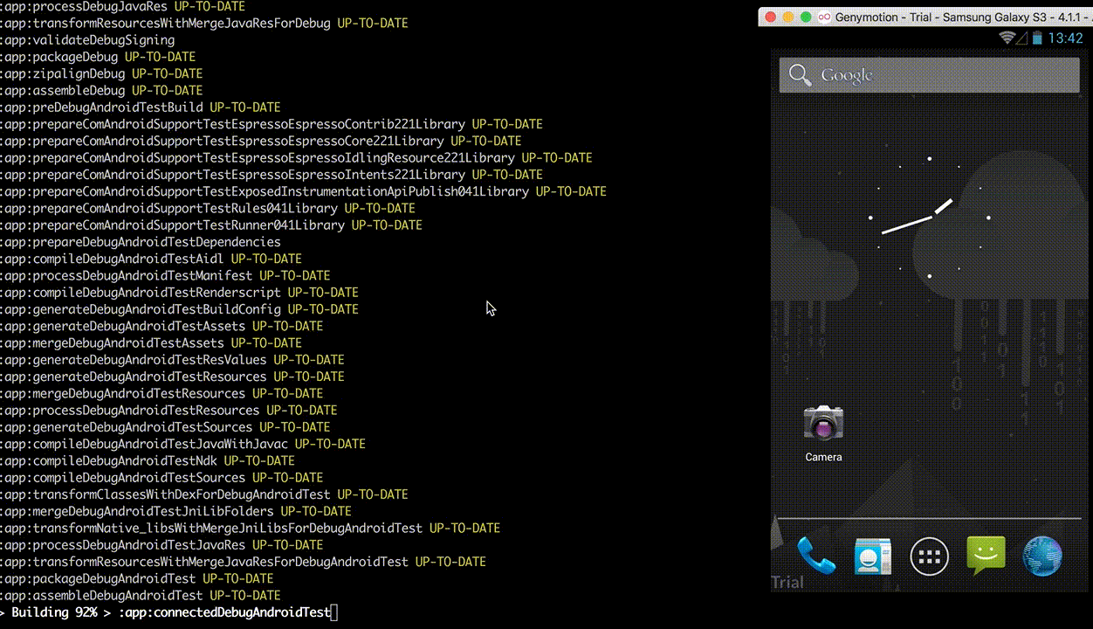Click the :app:compileDebugAndroidTestAidl line
The image size is (1093, 629).
(x=151, y=259)
